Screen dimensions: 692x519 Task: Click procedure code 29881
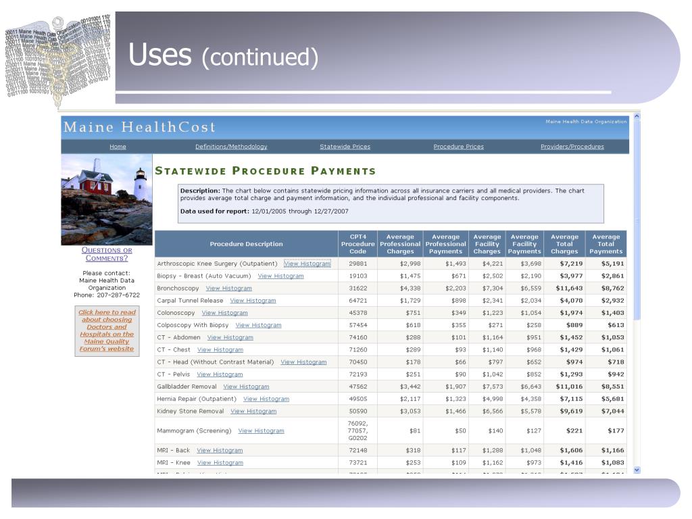point(358,264)
